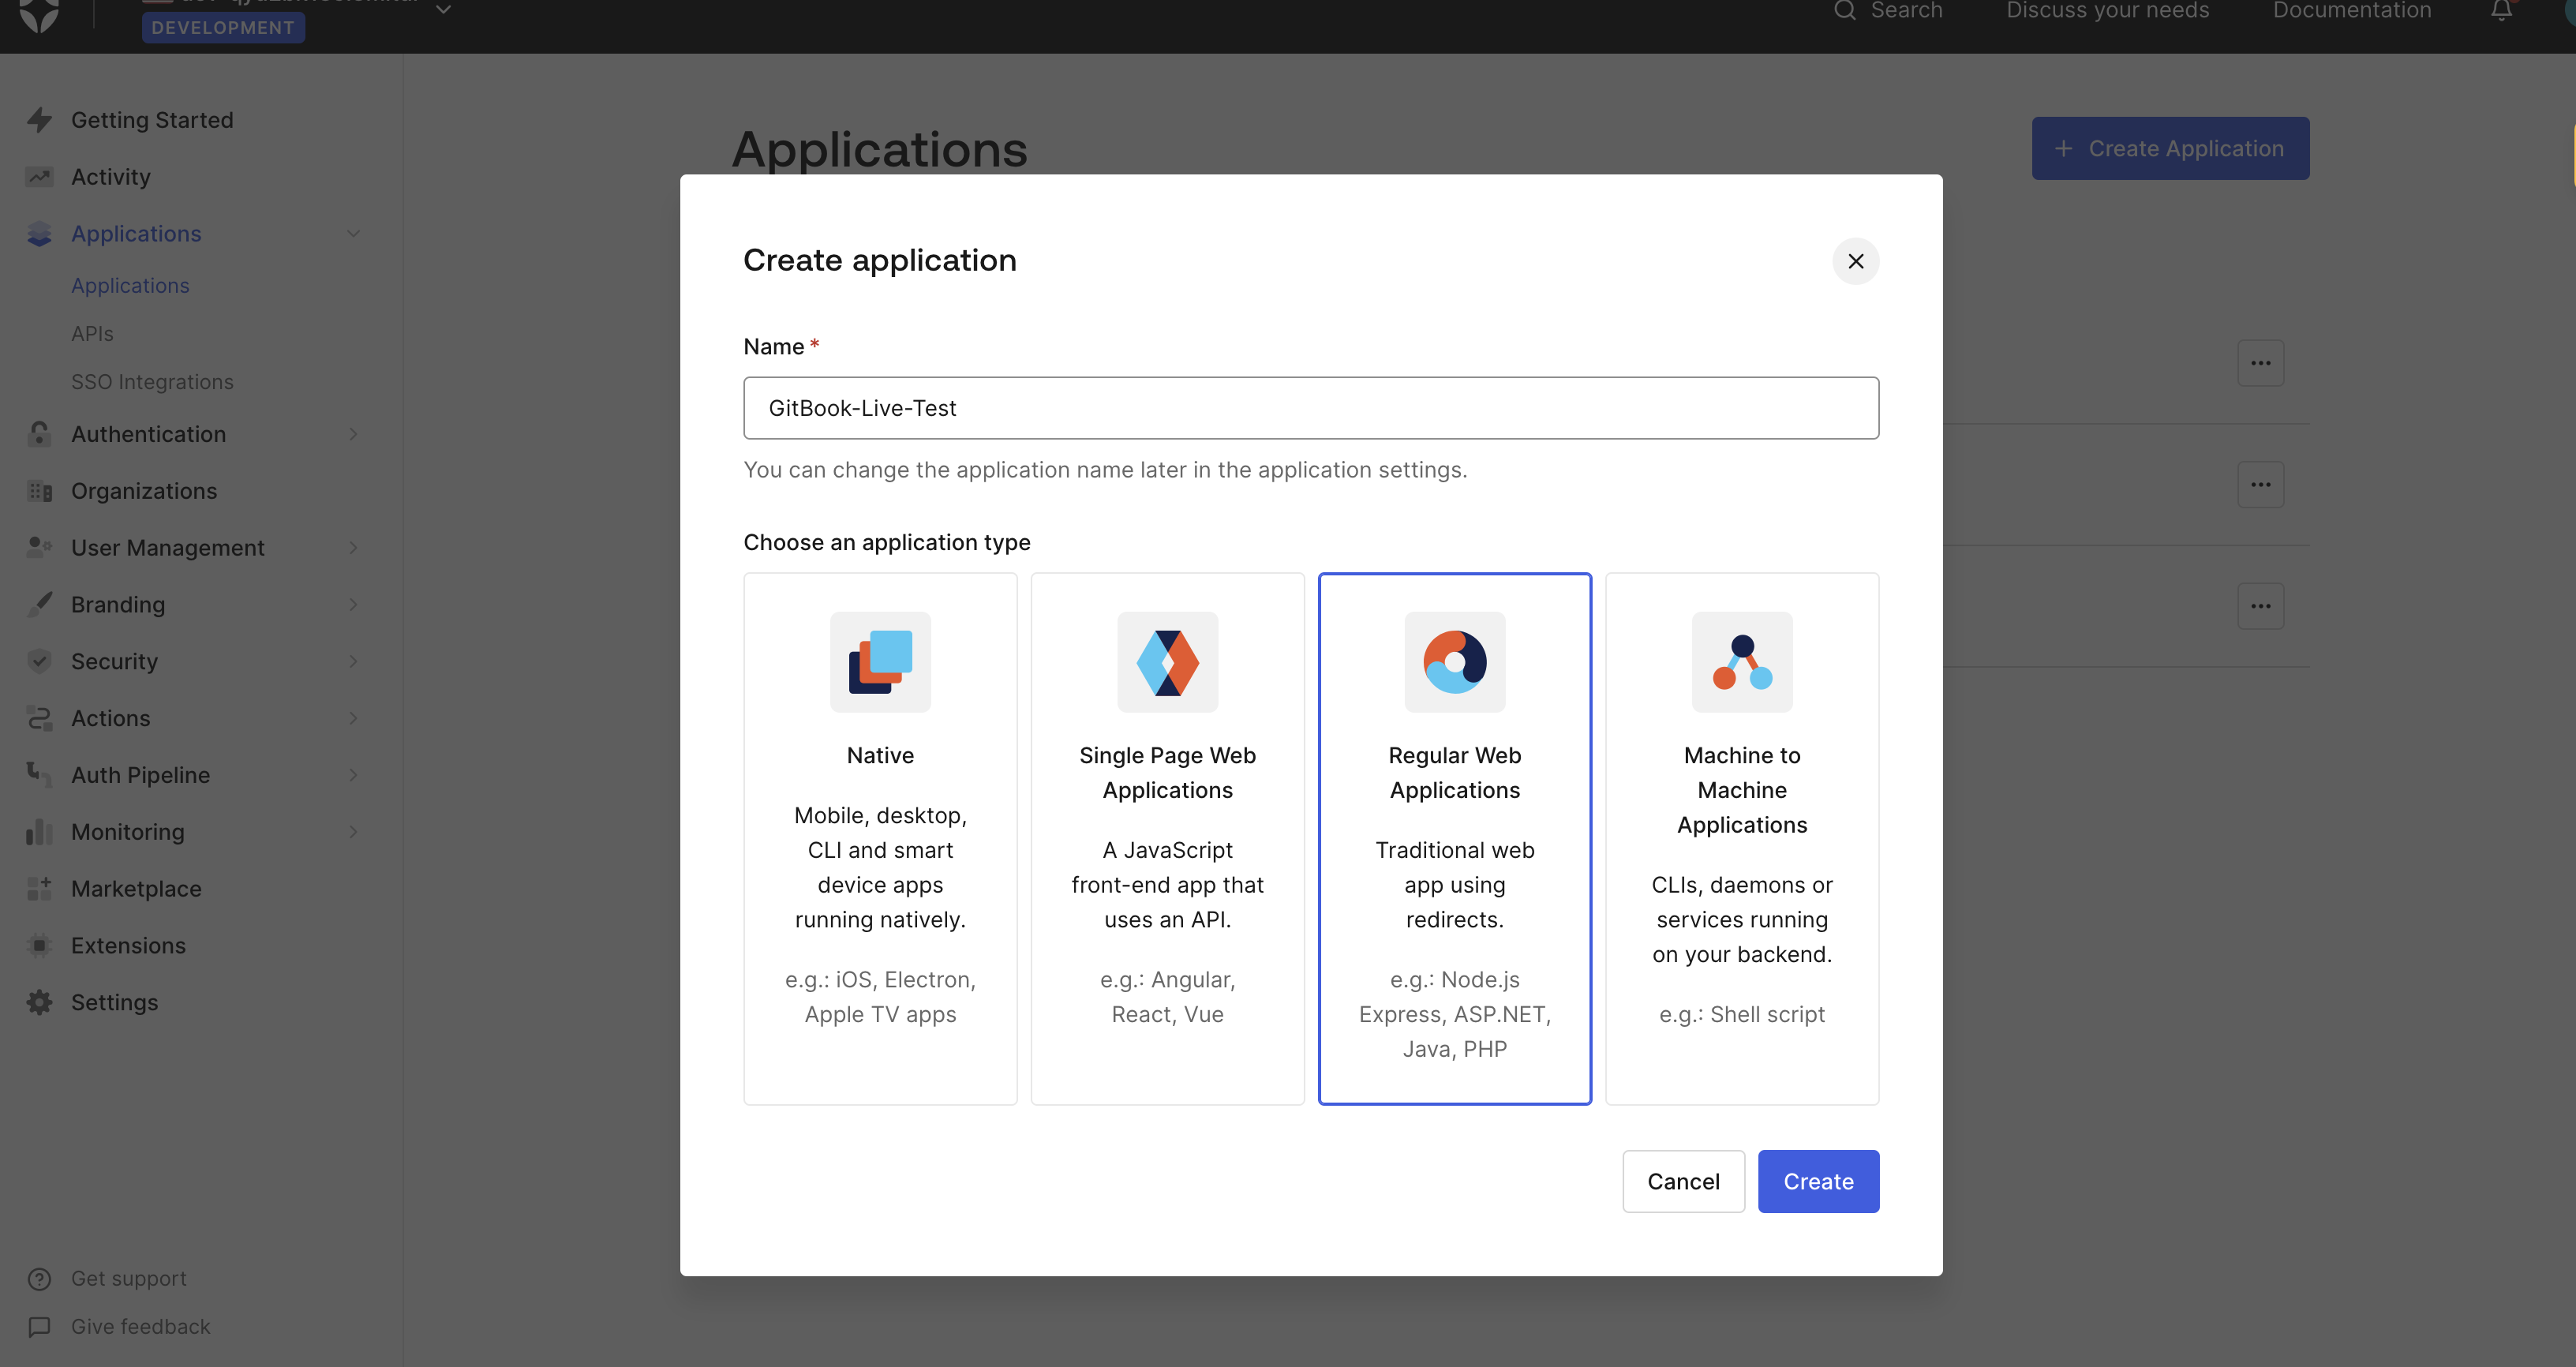Image resolution: width=2576 pixels, height=1367 pixels.
Task: Click the Getting Started lightning icon
Action: pos(39,120)
